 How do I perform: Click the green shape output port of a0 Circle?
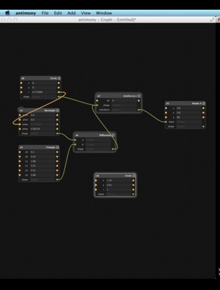tap(59, 97)
